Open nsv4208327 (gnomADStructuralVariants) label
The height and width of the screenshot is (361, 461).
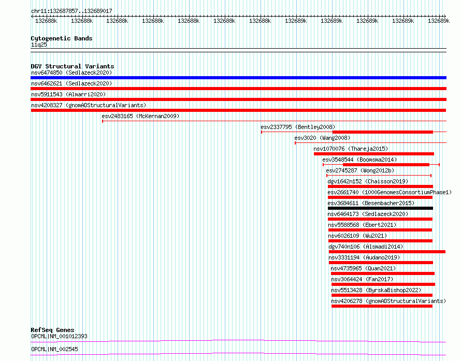tap(89, 105)
